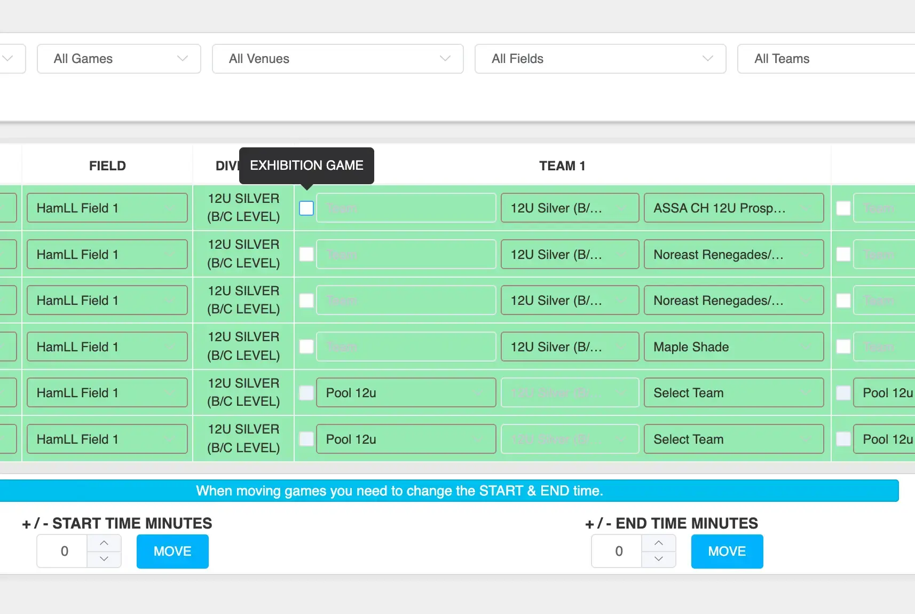This screenshot has height=614, width=915.
Task: Click the '+ / - START TIME MINUTES' label
Action: tap(117, 523)
